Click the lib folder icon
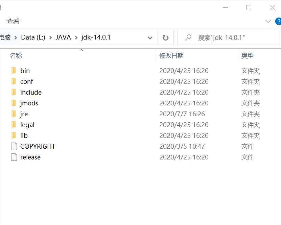281x225 pixels. click(14, 135)
